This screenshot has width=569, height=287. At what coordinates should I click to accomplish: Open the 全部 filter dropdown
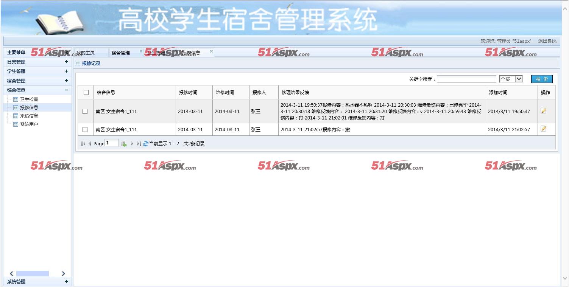point(511,79)
